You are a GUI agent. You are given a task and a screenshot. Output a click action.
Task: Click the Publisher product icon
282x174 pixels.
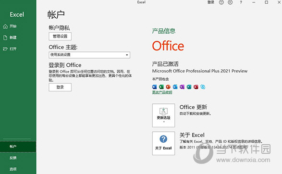[x=189, y=87]
